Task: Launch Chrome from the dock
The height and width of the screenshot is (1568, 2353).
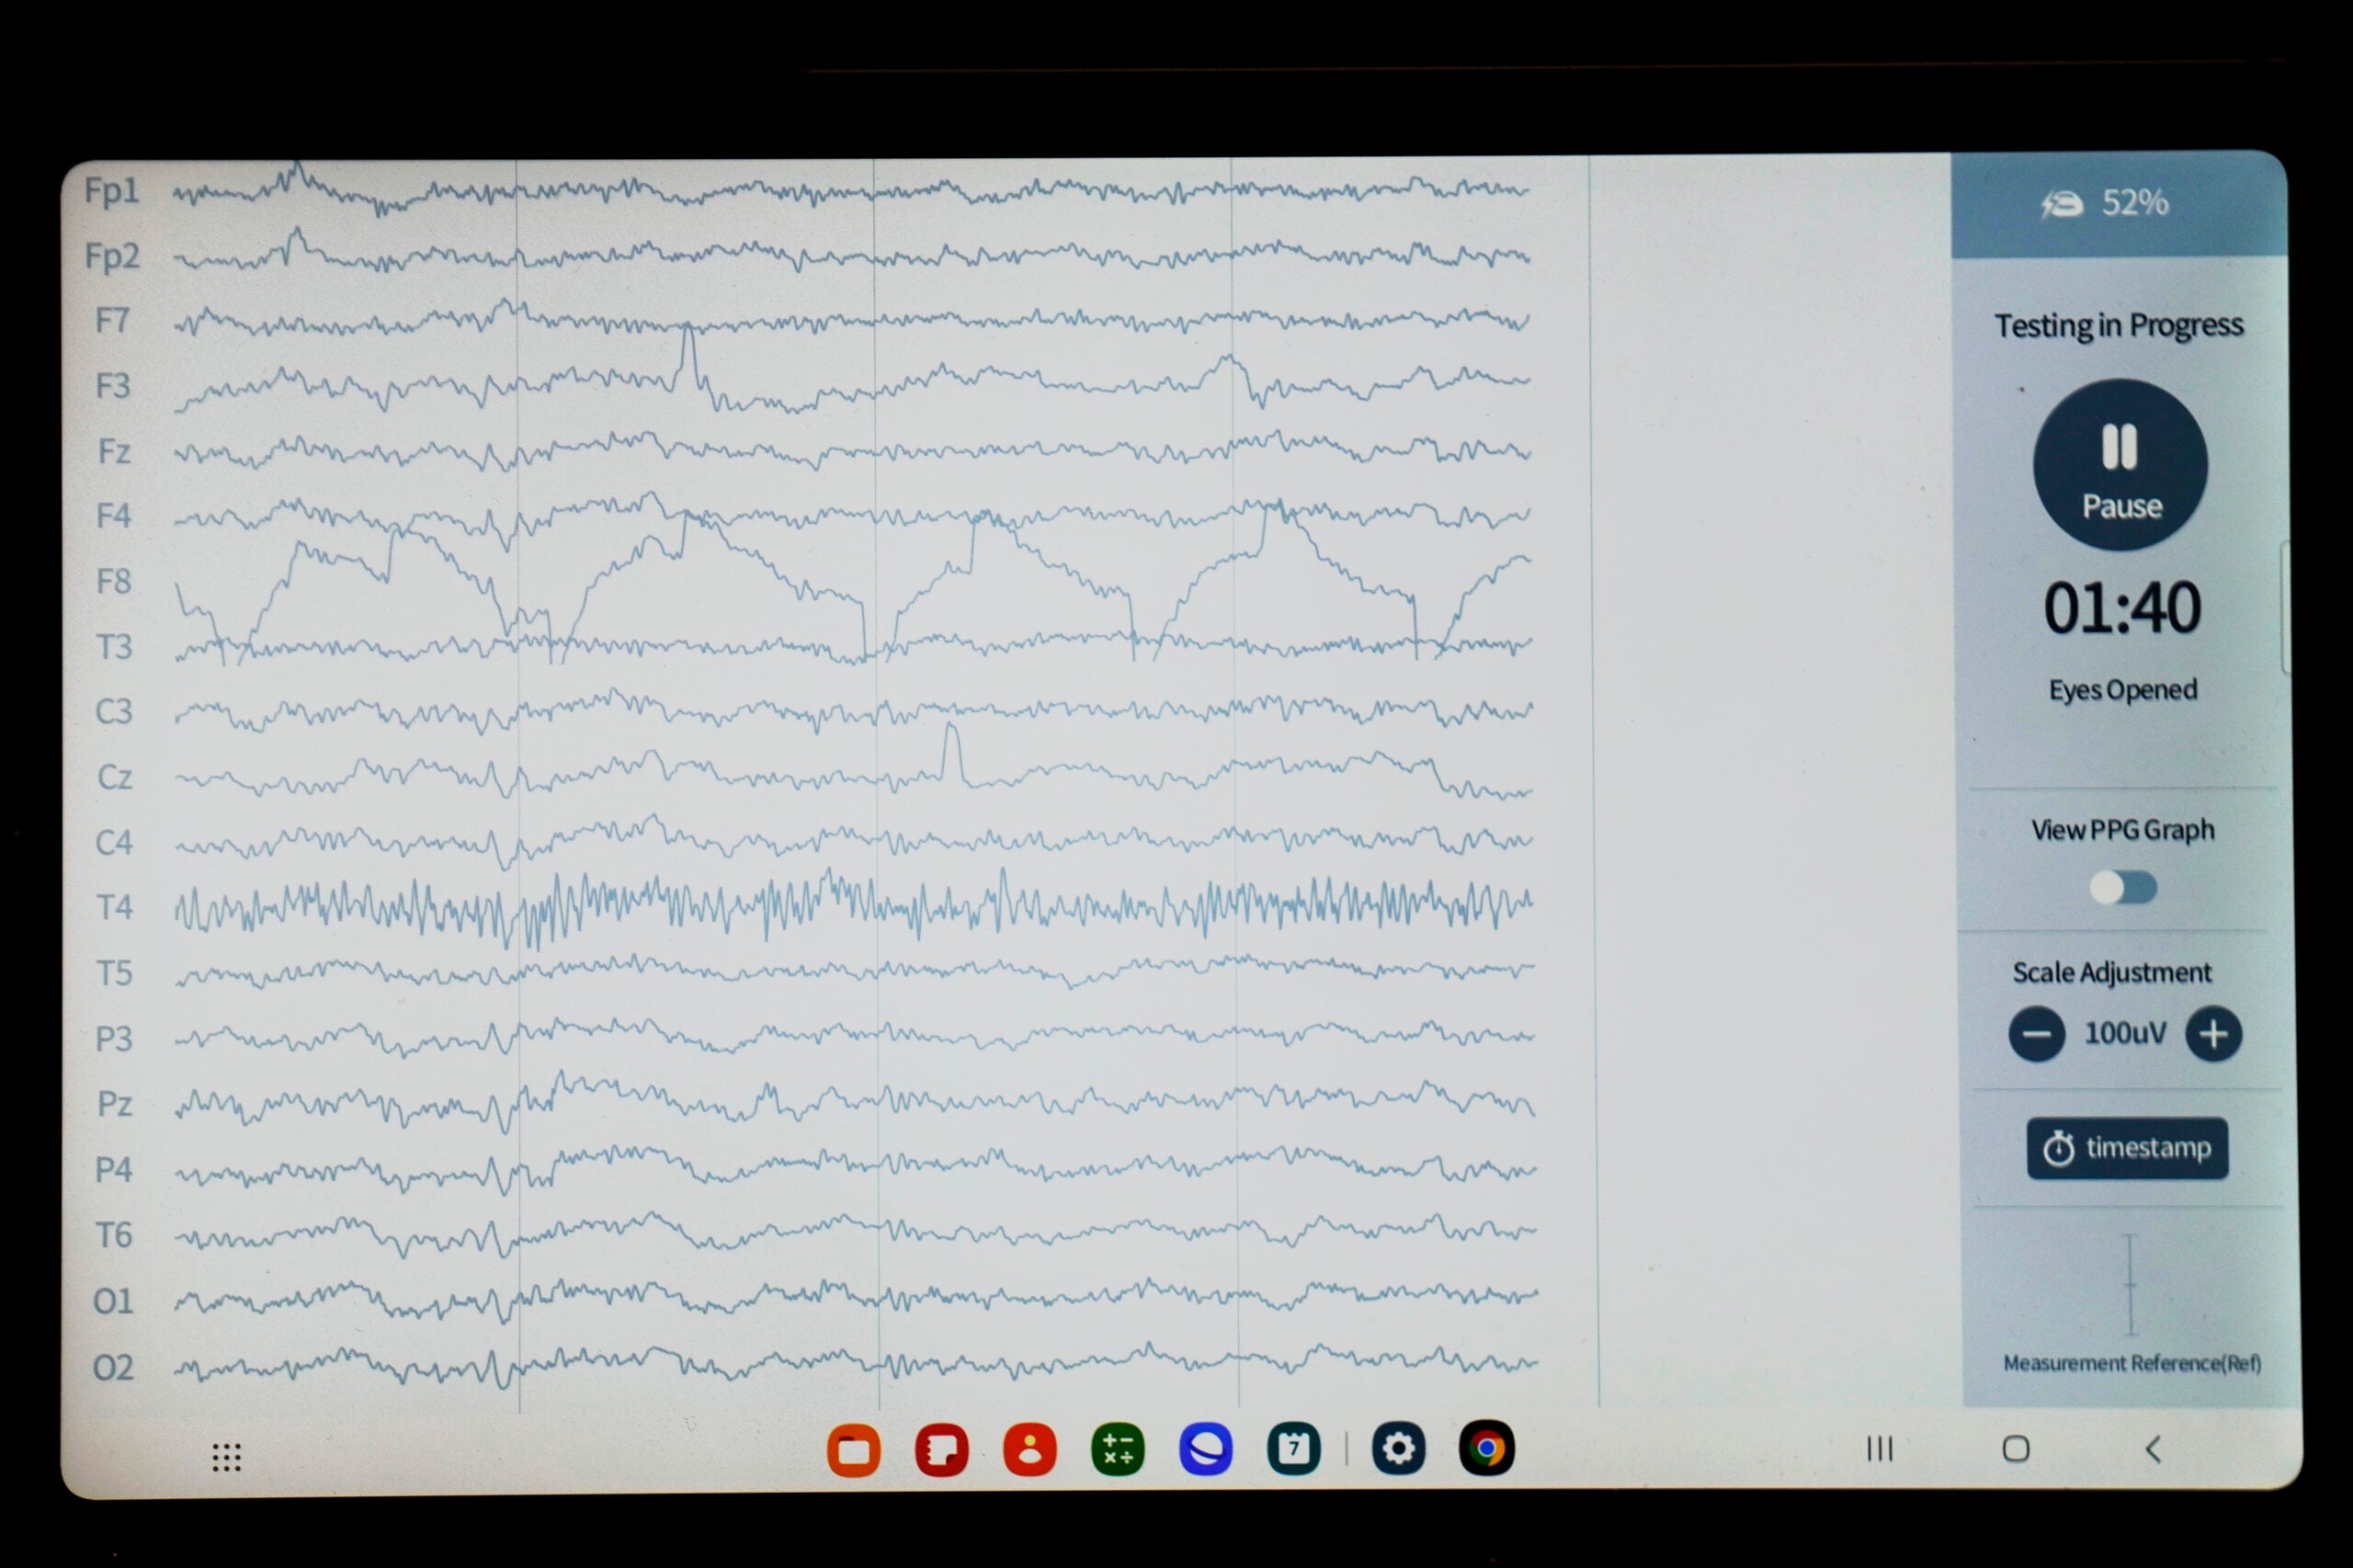Action: (x=1486, y=1448)
